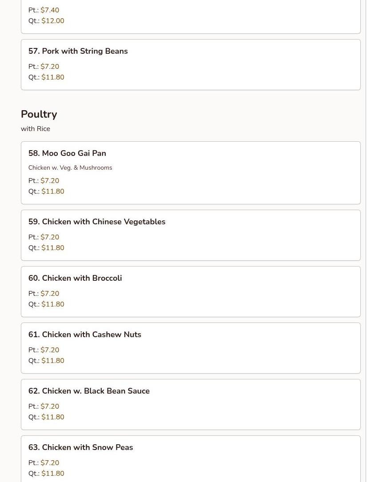375x482 pixels.
Task: Pick the quart price for Moo Goo Gai Pan
Action: click(52, 191)
